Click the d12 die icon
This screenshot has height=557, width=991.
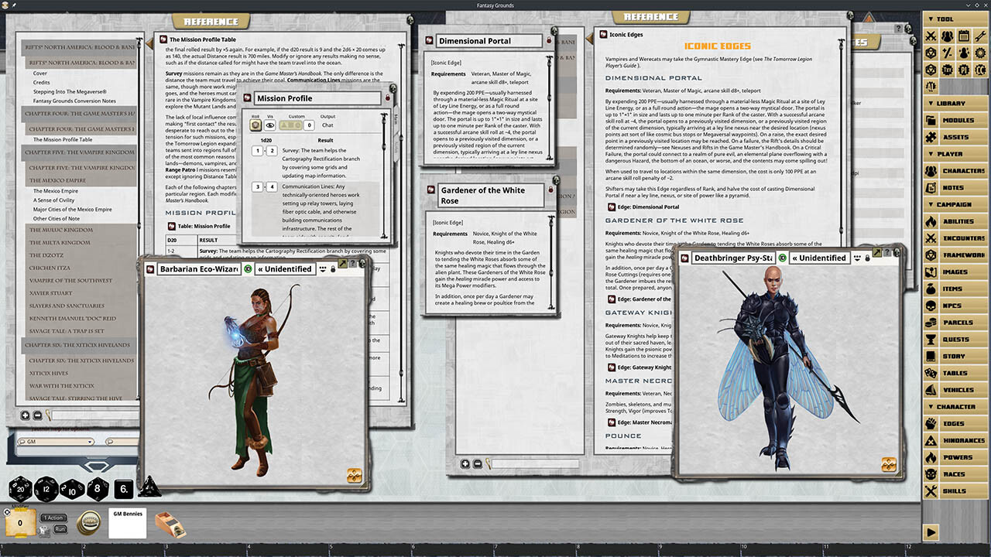(x=46, y=488)
